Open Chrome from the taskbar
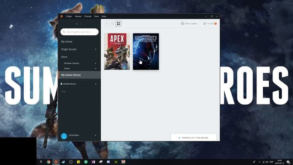Viewport: 293px width, 165px height. [49, 162]
